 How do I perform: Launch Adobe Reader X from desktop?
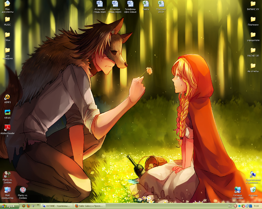point(7,128)
